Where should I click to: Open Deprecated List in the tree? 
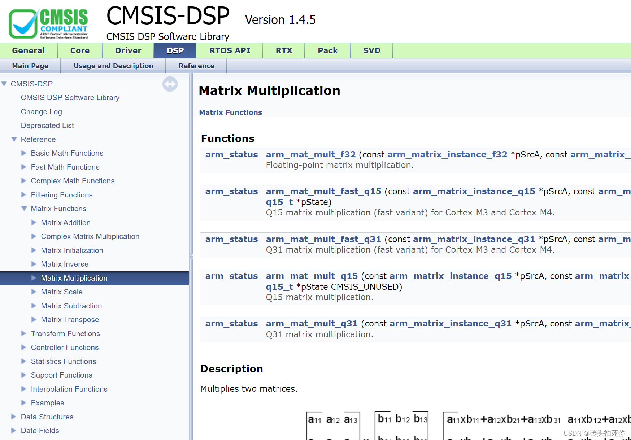(47, 125)
